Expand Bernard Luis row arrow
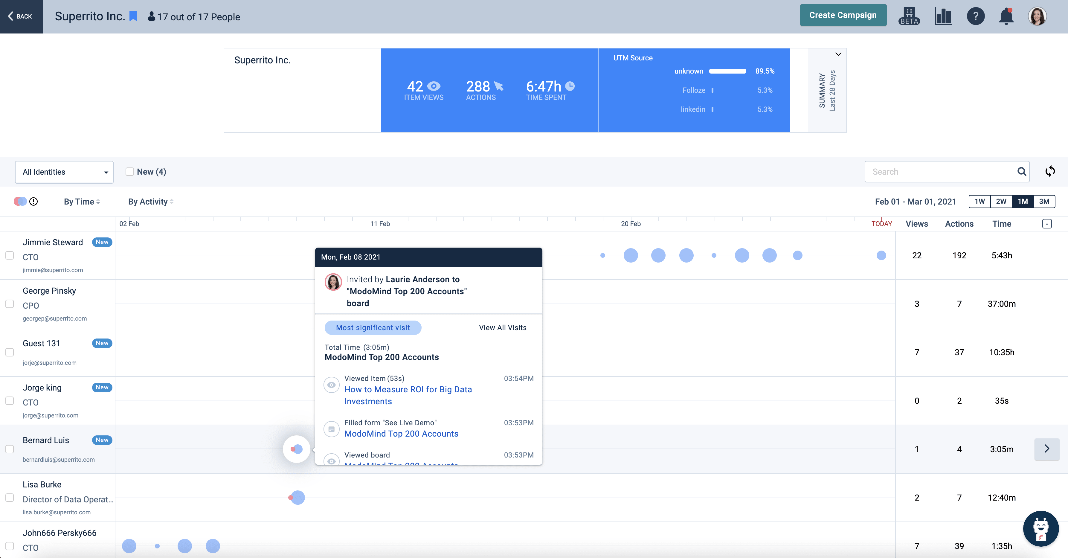 (x=1046, y=449)
